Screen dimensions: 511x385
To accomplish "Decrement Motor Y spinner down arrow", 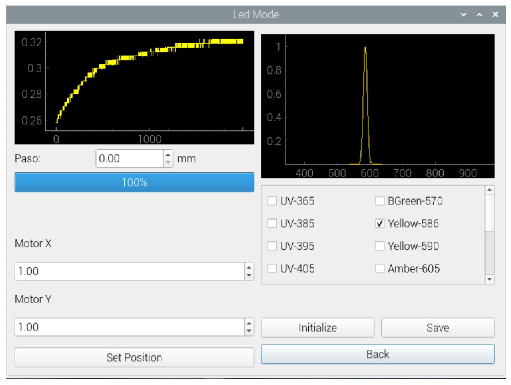I will tap(249, 331).
